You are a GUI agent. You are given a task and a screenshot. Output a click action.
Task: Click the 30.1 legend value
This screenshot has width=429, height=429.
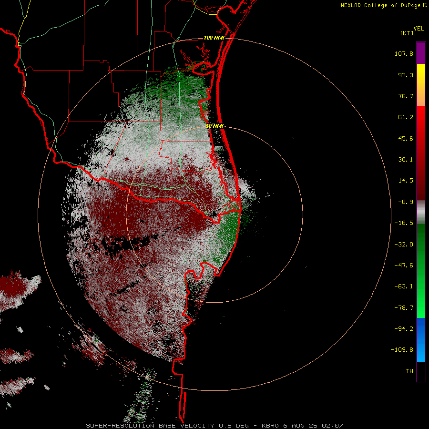[406, 160]
